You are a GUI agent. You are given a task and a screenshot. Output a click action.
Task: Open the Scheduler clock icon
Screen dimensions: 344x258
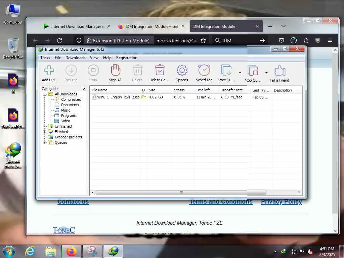click(204, 70)
